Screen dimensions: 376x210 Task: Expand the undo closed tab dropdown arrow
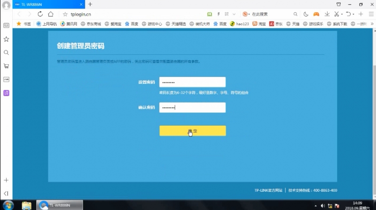353,15
